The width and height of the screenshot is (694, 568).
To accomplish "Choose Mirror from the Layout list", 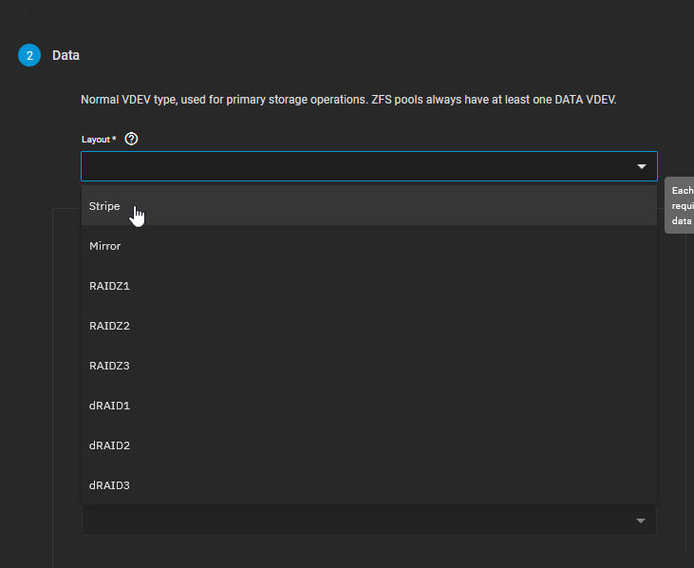I will click(105, 246).
